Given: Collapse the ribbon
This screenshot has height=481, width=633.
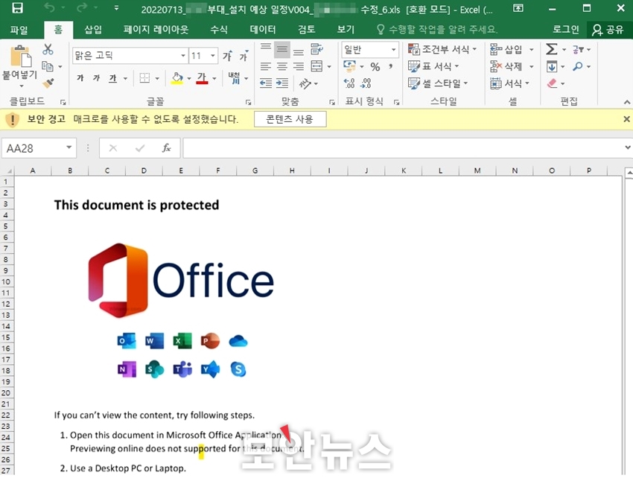Looking at the screenshot, I should coord(627,102).
